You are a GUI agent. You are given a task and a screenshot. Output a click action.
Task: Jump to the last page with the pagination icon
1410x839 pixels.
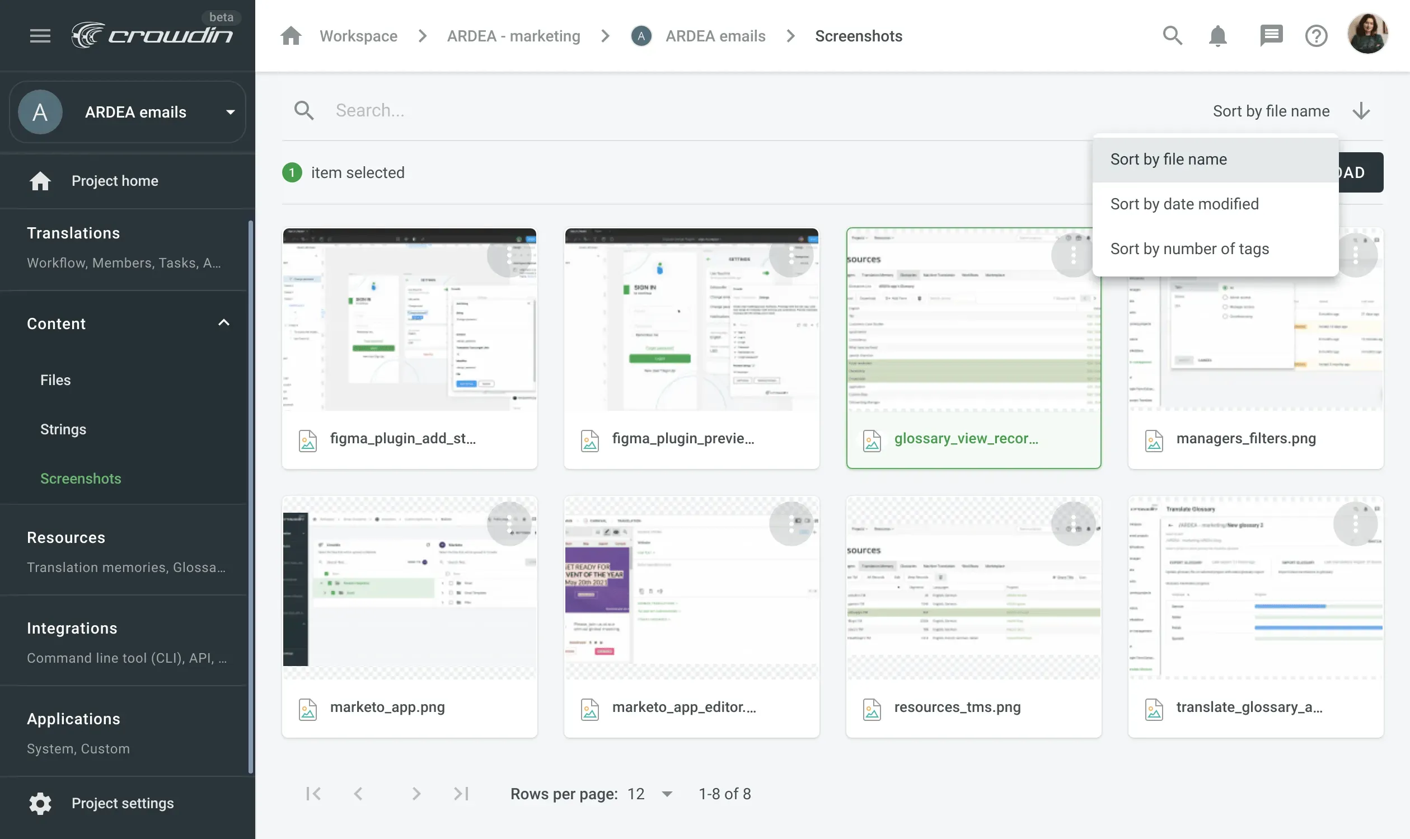point(461,793)
